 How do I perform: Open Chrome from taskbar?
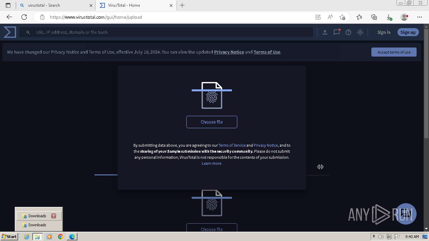pyautogui.click(x=60, y=237)
